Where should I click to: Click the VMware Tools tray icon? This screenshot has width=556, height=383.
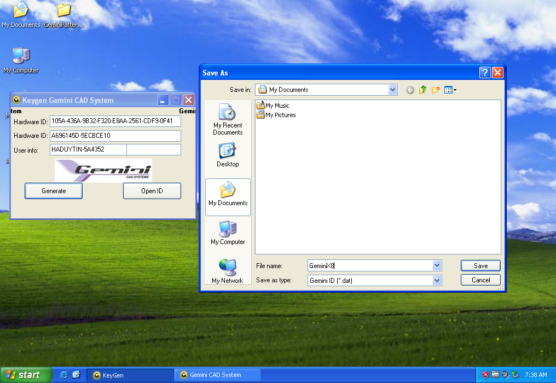click(x=495, y=374)
